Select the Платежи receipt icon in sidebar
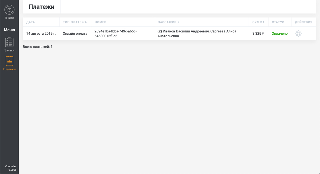Viewport: 320px width, 174px height. pos(9,61)
